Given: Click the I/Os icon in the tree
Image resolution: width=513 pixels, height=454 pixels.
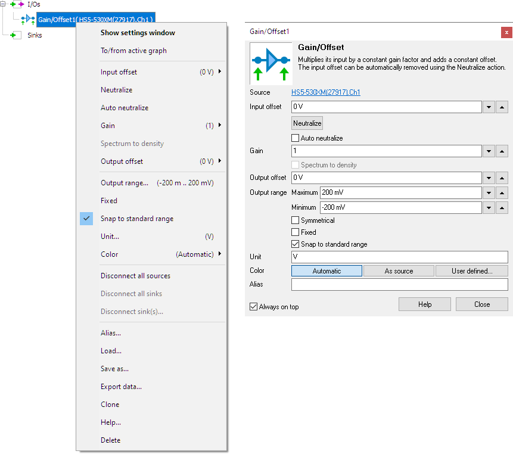Looking at the screenshot, I should (x=17, y=4).
